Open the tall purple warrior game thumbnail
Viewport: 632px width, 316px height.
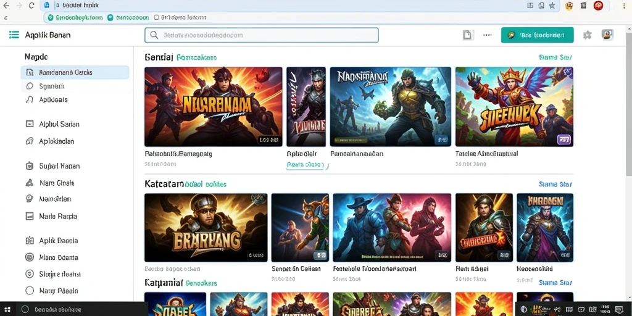click(x=306, y=107)
